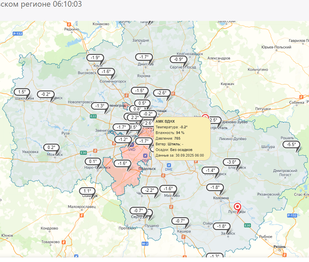Select the VKO airport icon
The width and height of the screenshot is (309, 262).
pyautogui.click(x=132, y=146)
